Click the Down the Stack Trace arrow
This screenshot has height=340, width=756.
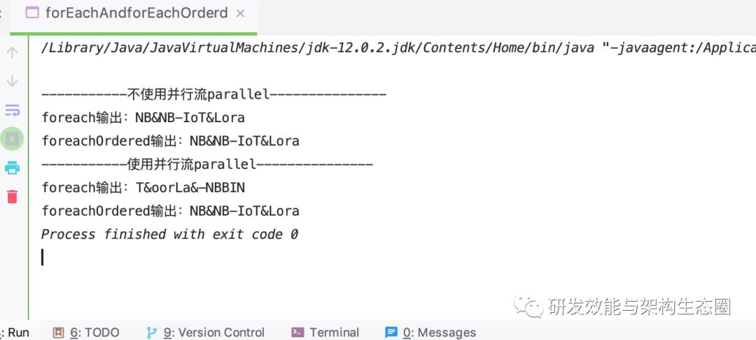coord(13,81)
